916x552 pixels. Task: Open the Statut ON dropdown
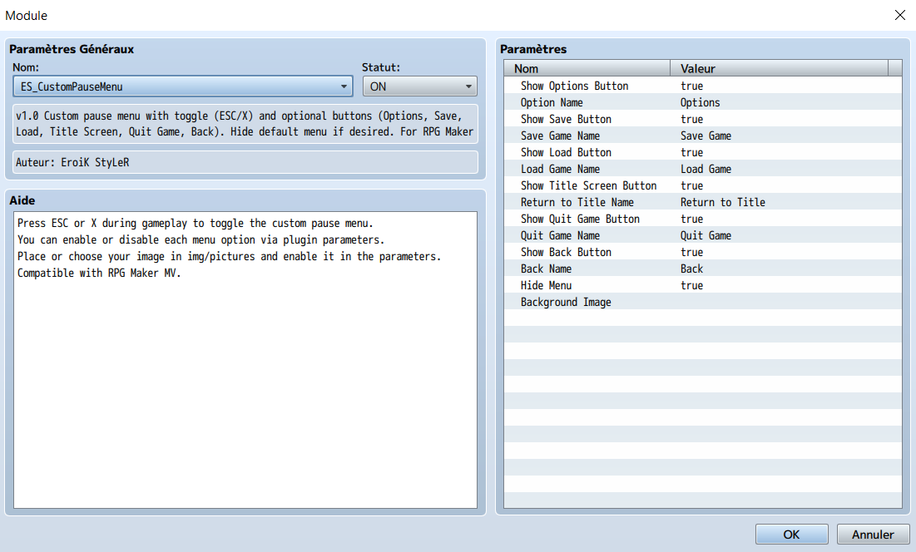(x=419, y=86)
